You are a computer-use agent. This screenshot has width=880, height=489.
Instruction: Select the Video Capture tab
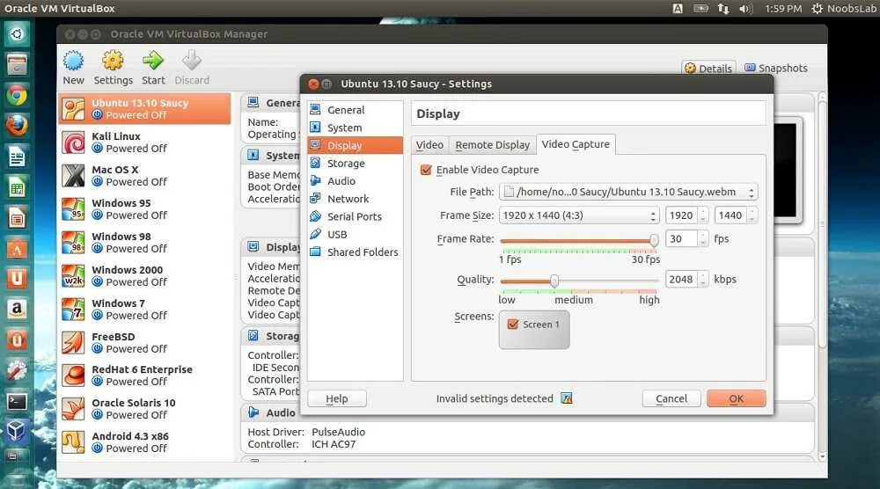[x=576, y=144]
